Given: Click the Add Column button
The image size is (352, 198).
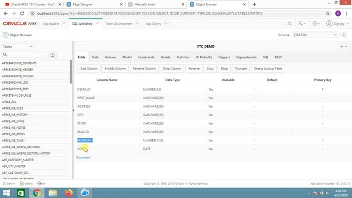Looking at the screenshot, I should pos(89,68).
